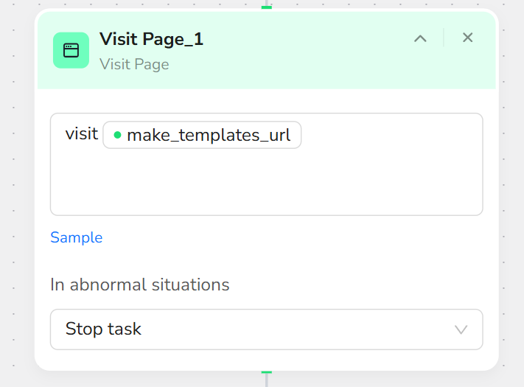Click the gray Visit Page subtitle
The image size is (524, 387).
point(134,64)
